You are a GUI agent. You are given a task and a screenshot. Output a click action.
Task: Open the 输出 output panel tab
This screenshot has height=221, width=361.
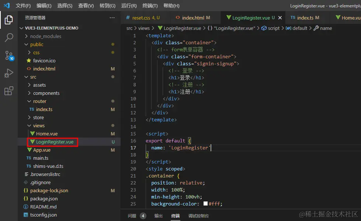click(159, 216)
